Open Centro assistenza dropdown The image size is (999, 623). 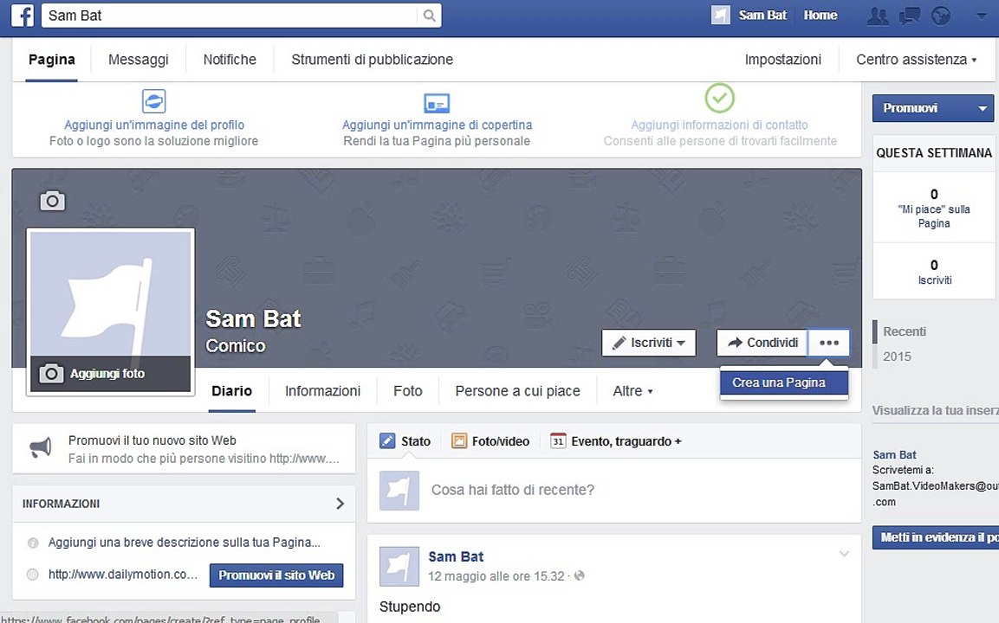pyautogui.click(x=916, y=60)
